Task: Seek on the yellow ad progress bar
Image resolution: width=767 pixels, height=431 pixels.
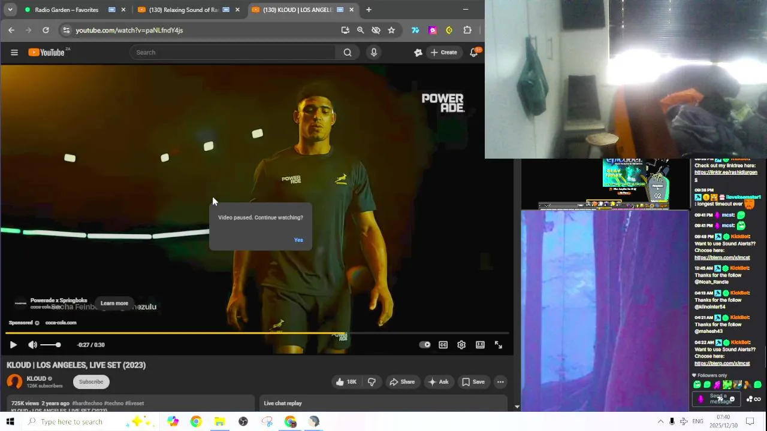Action: [x=257, y=333]
